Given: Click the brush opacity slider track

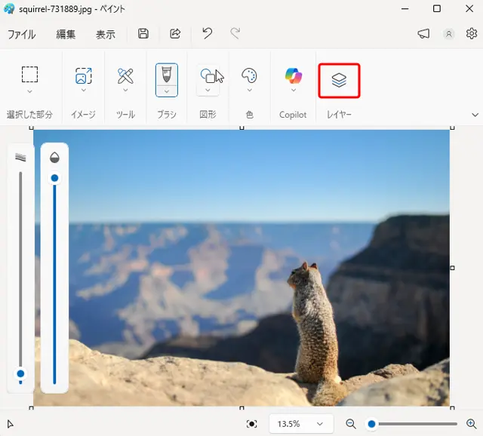Looking at the screenshot, I should pyautogui.click(x=54, y=279).
